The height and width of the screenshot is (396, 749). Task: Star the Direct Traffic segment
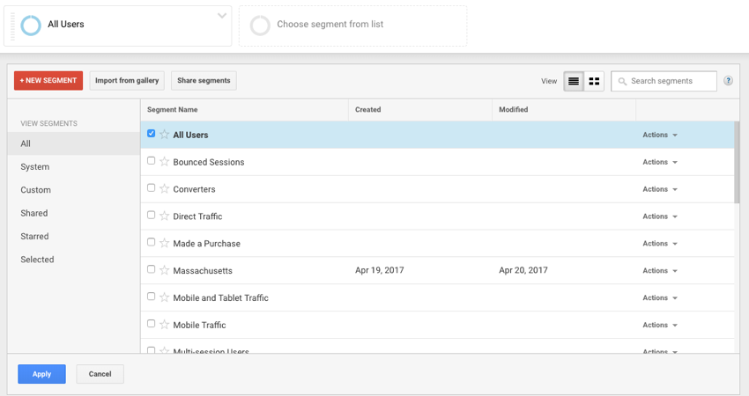point(164,216)
